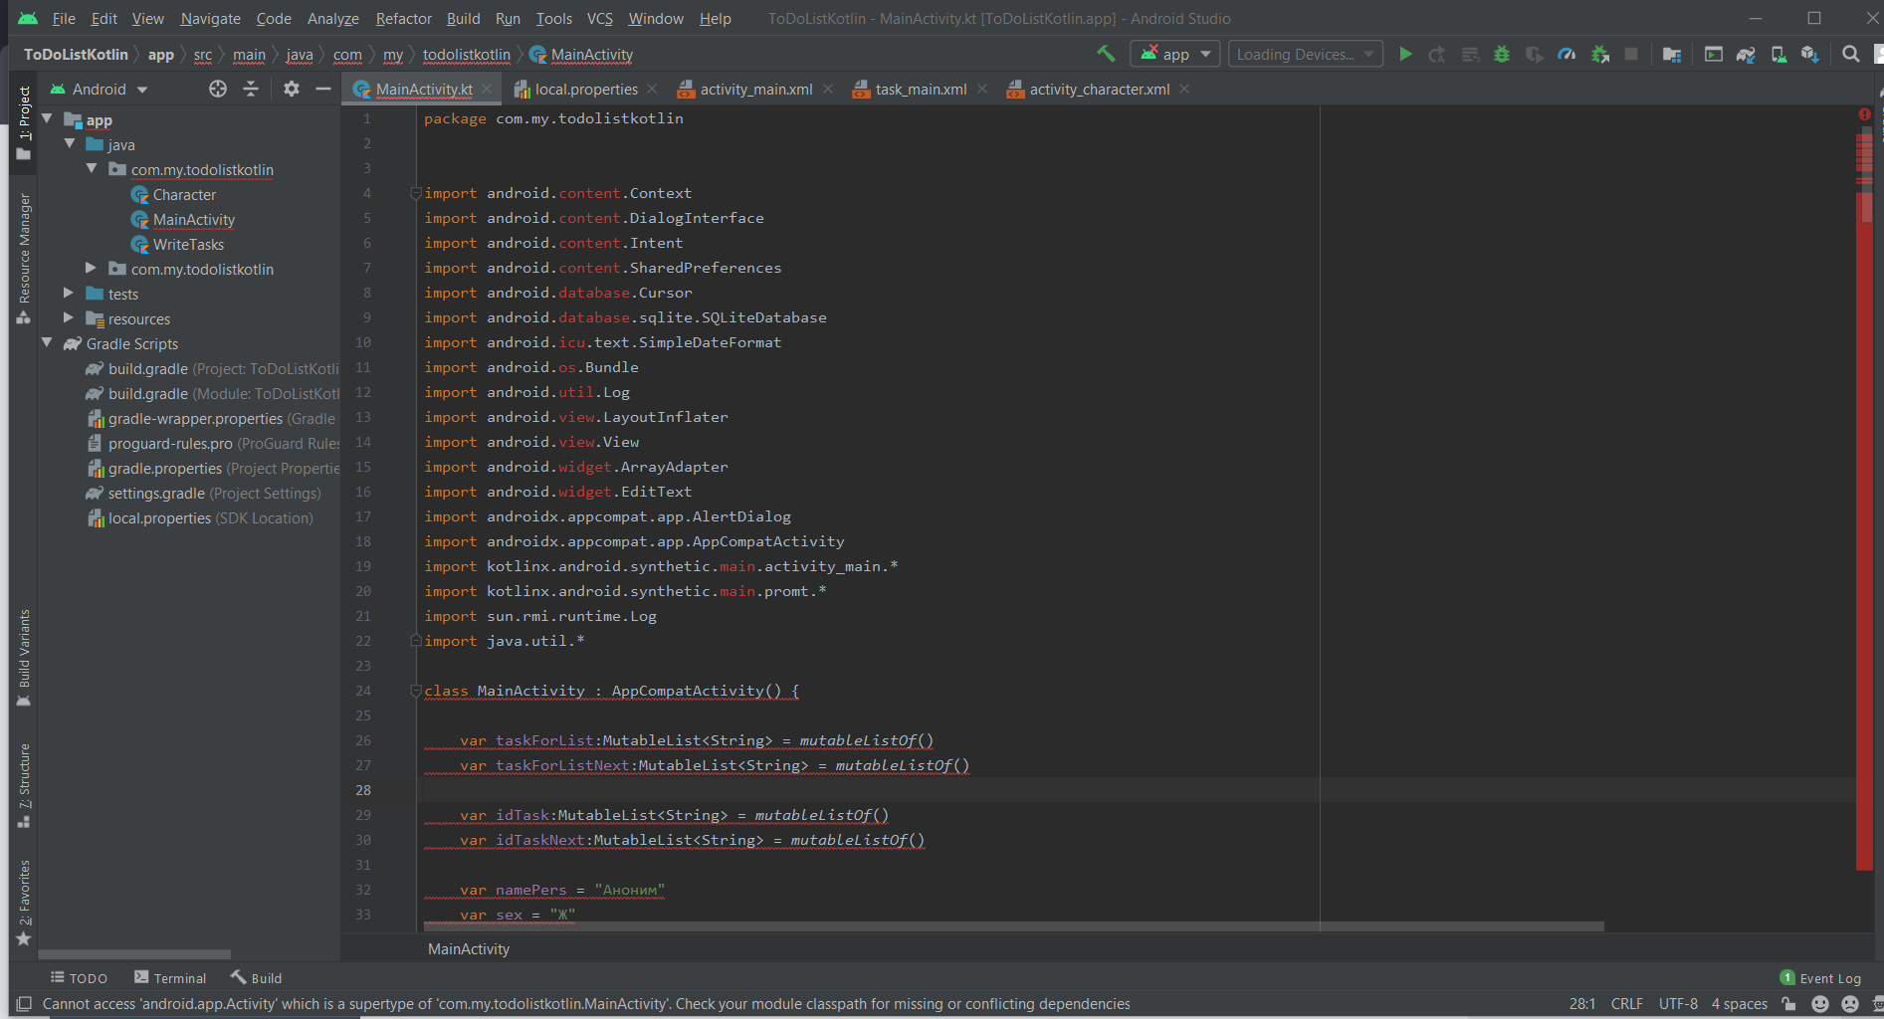Open Project Structure icon in toolbar
This screenshot has height=1019, width=1884.
1672,54
